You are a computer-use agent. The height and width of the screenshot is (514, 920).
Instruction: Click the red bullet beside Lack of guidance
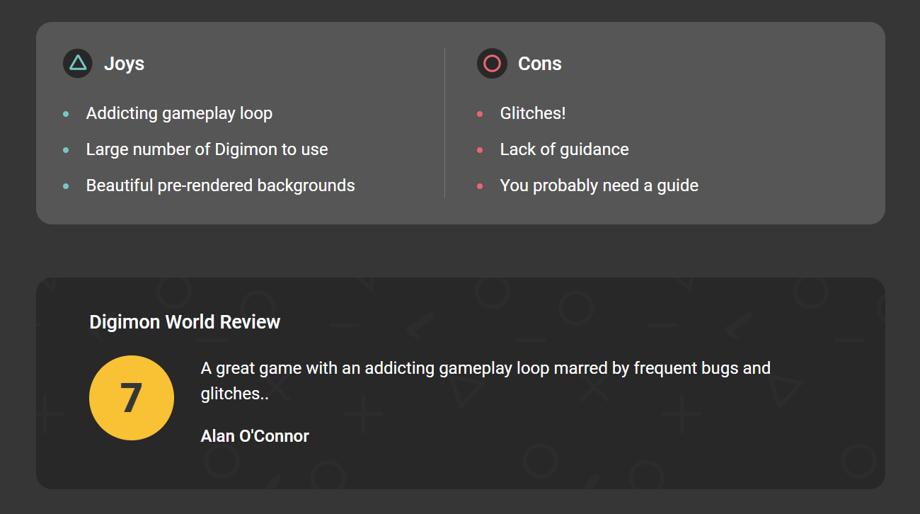pyautogui.click(x=480, y=149)
